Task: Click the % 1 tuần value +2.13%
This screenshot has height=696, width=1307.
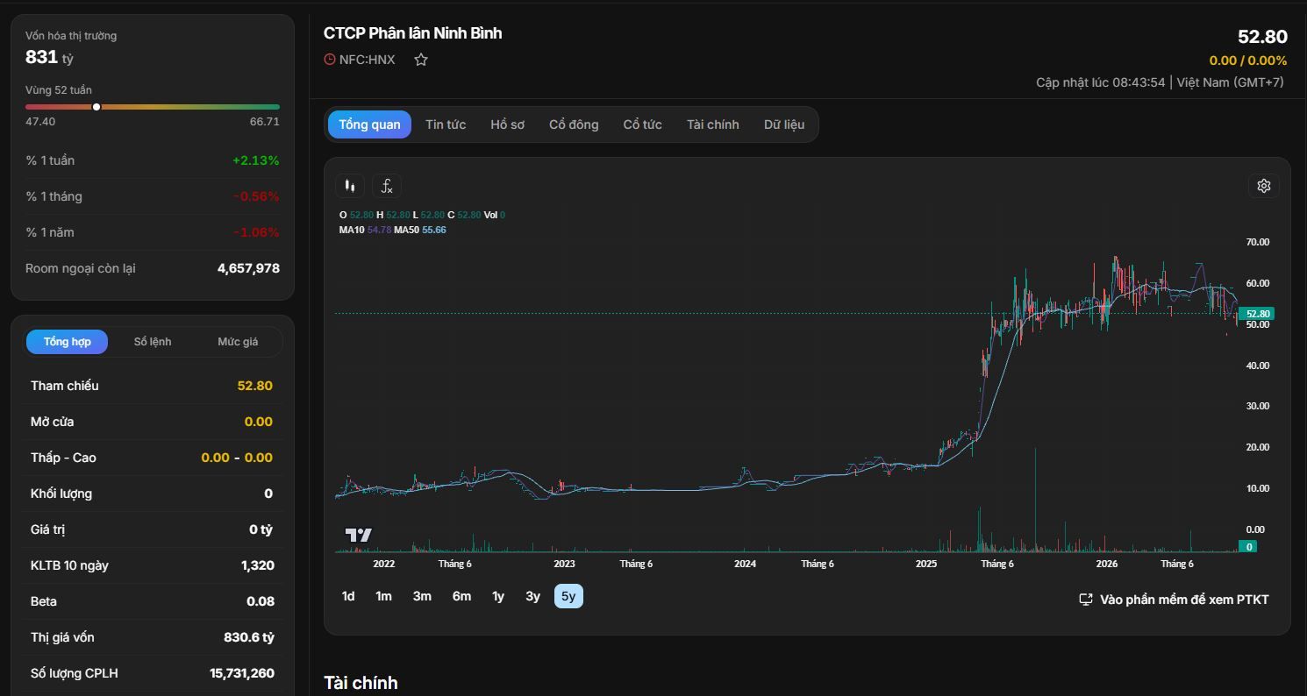Action: click(x=256, y=160)
